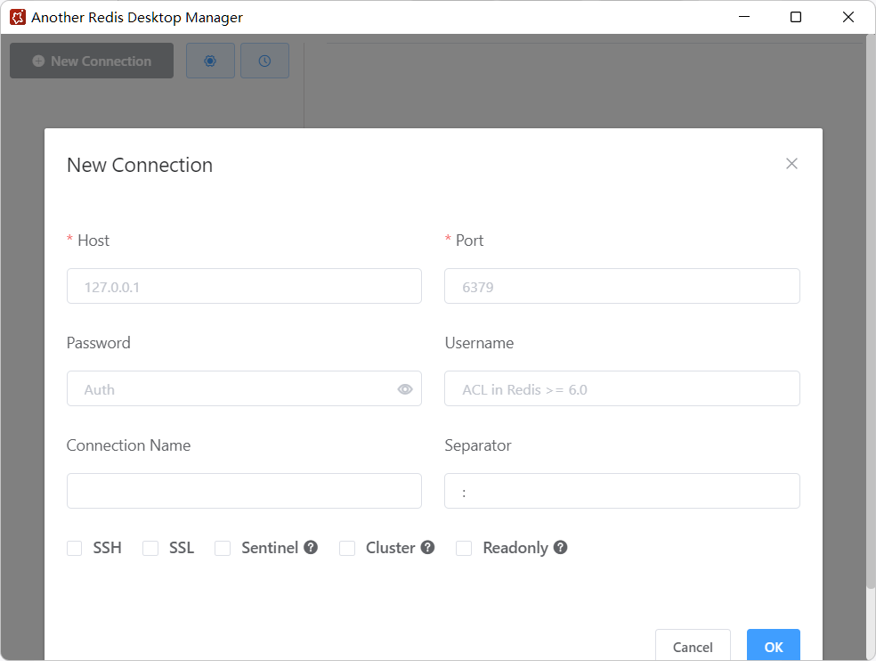Click the ARDM logo in the title bar
The height and width of the screenshot is (661, 876).
tap(18, 16)
